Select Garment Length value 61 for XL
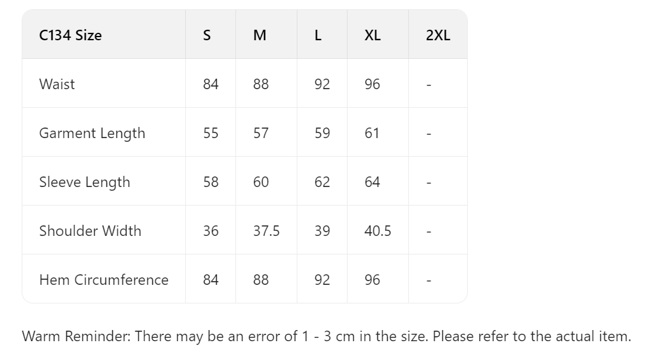653x361 pixels. coord(372,133)
